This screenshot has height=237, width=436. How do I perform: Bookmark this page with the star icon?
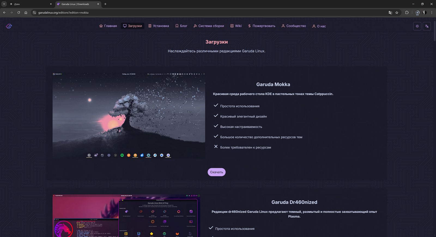pyautogui.click(x=397, y=13)
